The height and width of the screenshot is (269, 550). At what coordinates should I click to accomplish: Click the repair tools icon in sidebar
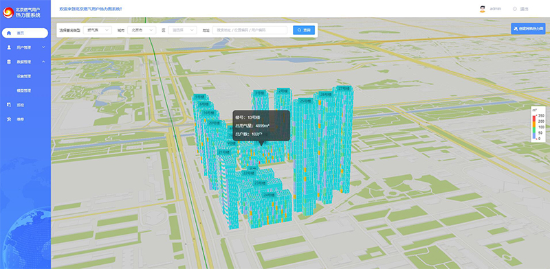(x=9, y=119)
